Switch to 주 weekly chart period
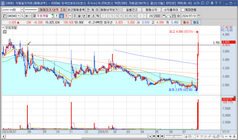The image size is (238, 140). pyautogui.click(x=75, y=16)
